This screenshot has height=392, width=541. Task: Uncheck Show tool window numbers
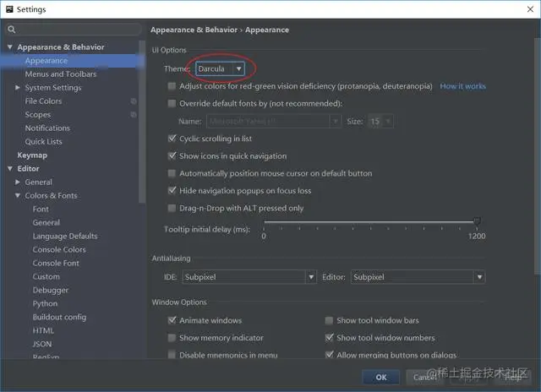(x=329, y=338)
